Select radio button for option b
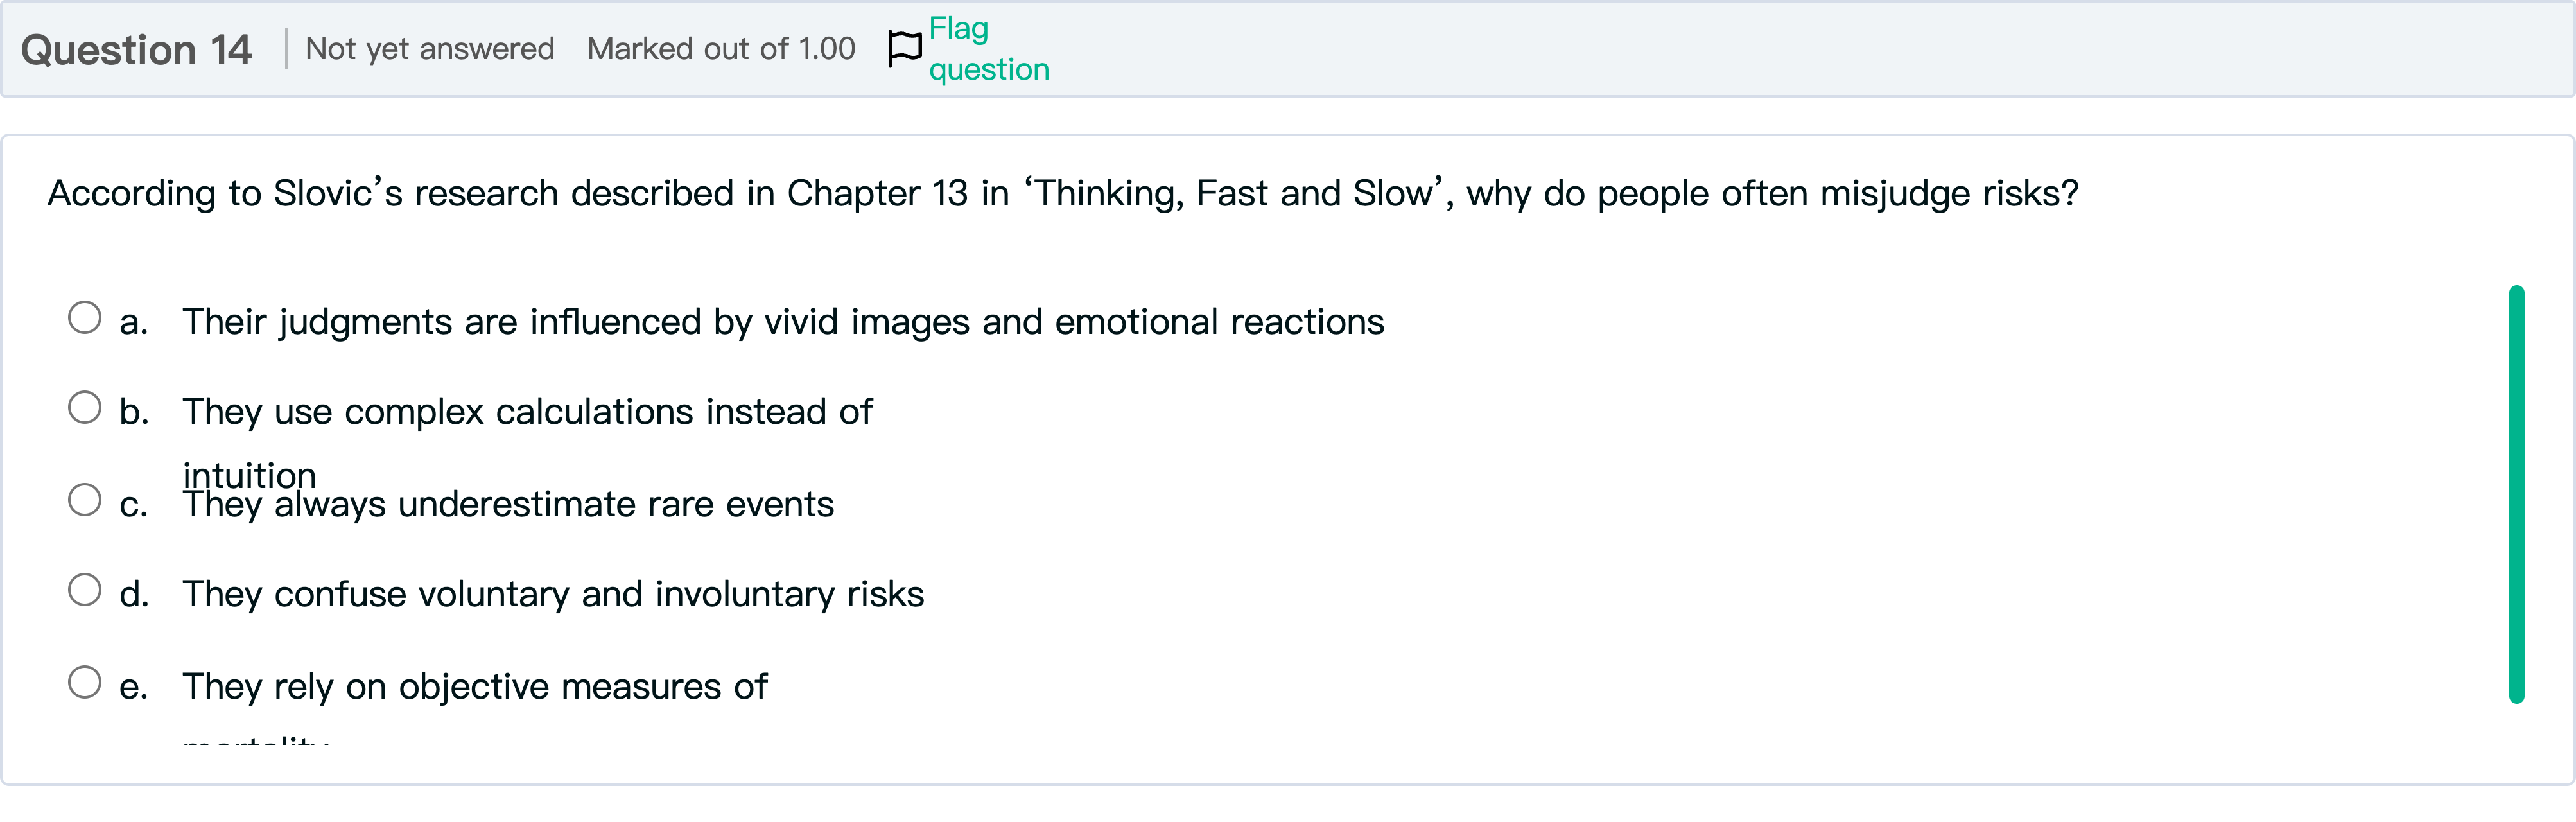The width and height of the screenshot is (2576, 822). point(85,408)
